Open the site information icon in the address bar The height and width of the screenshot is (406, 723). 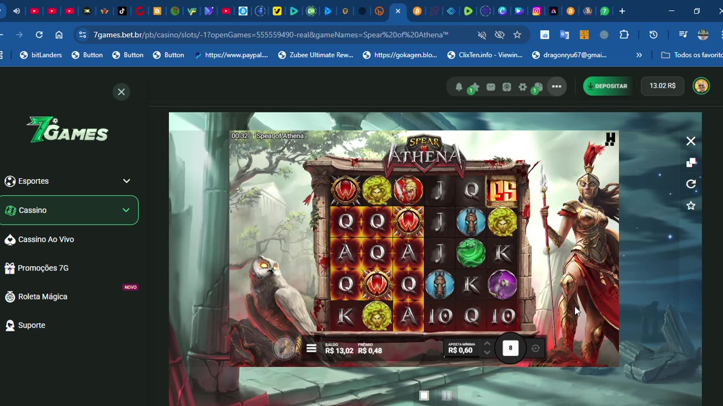click(x=82, y=34)
